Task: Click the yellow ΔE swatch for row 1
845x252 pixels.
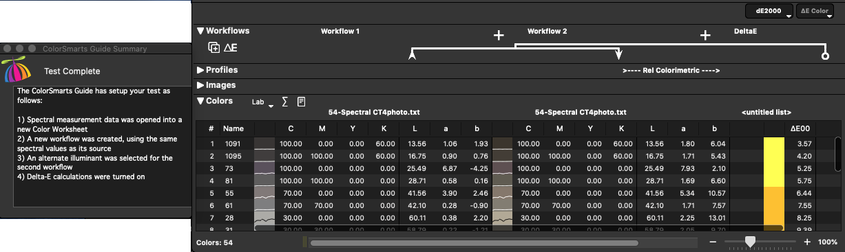Action: 774,144
